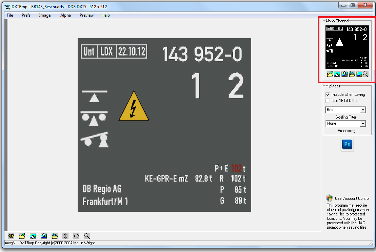376x252 pixels.
Task: Click the picture with down arrow icon in the Alpha Channel panel
Action: click(x=337, y=74)
